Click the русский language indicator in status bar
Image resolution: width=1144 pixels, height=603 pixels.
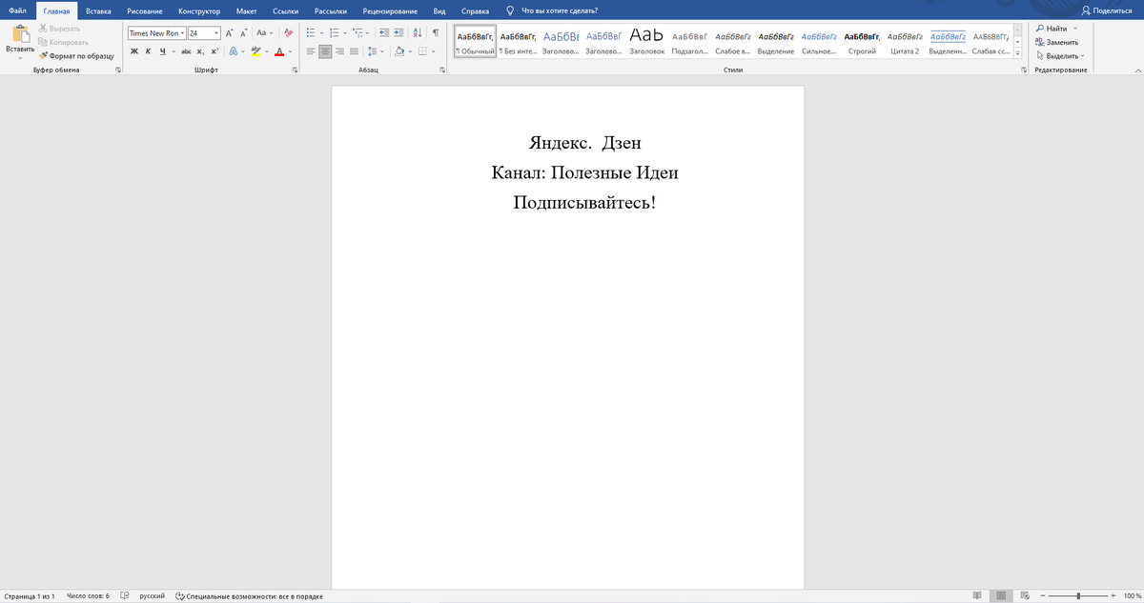(152, 595)
